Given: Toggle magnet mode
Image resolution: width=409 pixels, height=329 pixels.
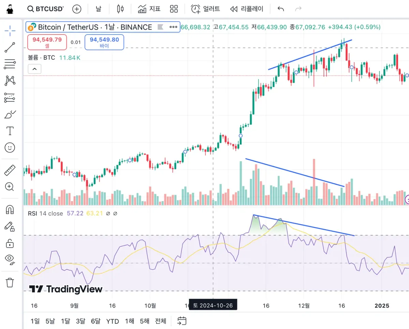Looking at the screenshot, I should (x=10, y=209).
